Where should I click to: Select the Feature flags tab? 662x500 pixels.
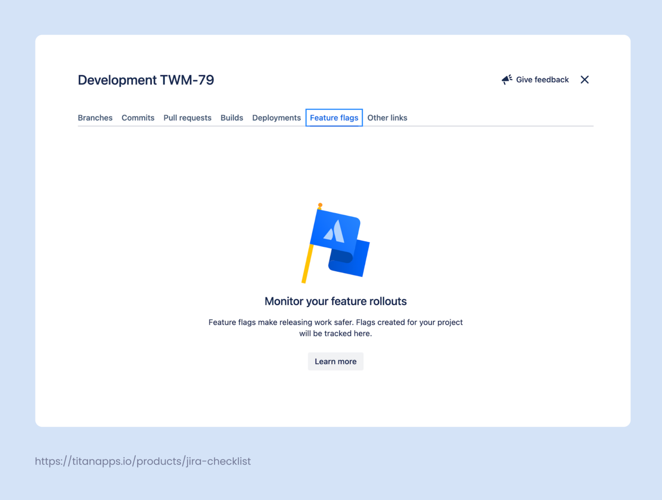point(334,118)
